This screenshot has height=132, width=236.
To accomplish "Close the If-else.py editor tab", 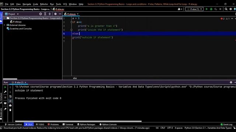I will (x=78, y=14).
